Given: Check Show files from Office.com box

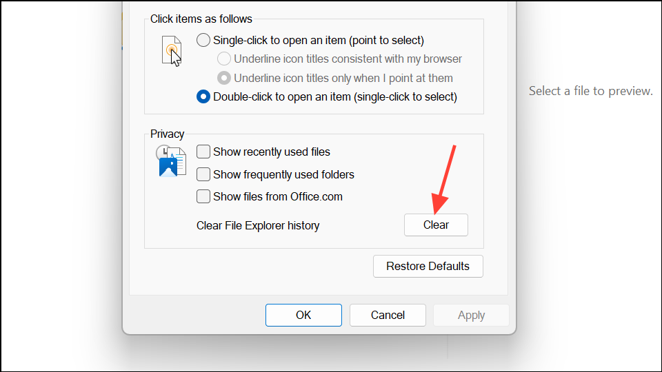Looking at the screenshot, I should coord(203,196).
